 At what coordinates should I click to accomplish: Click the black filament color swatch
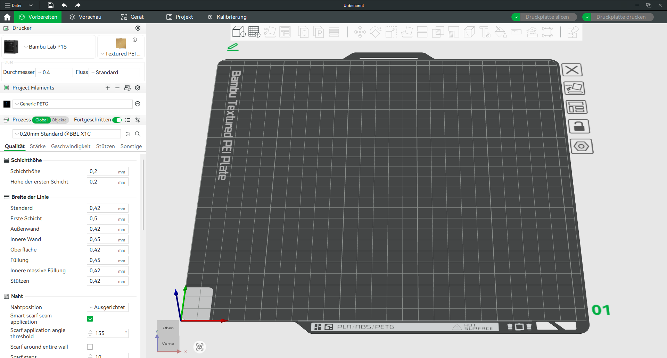point(7,104)
